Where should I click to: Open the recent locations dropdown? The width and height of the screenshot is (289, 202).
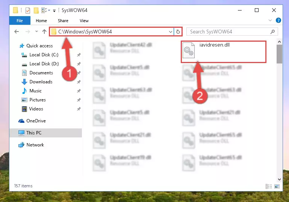click(36, 32)
